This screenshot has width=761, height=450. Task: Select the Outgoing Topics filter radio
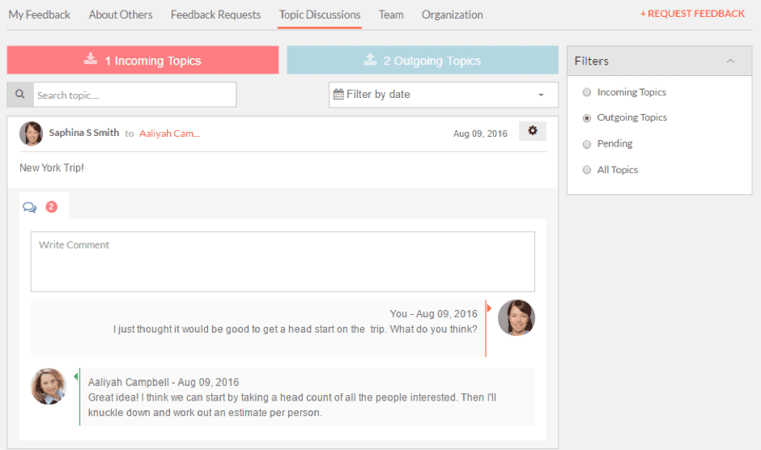(x=587, y=118)
